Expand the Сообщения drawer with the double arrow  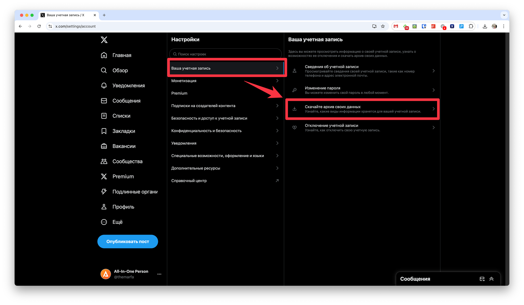click(x=492, y=279)
